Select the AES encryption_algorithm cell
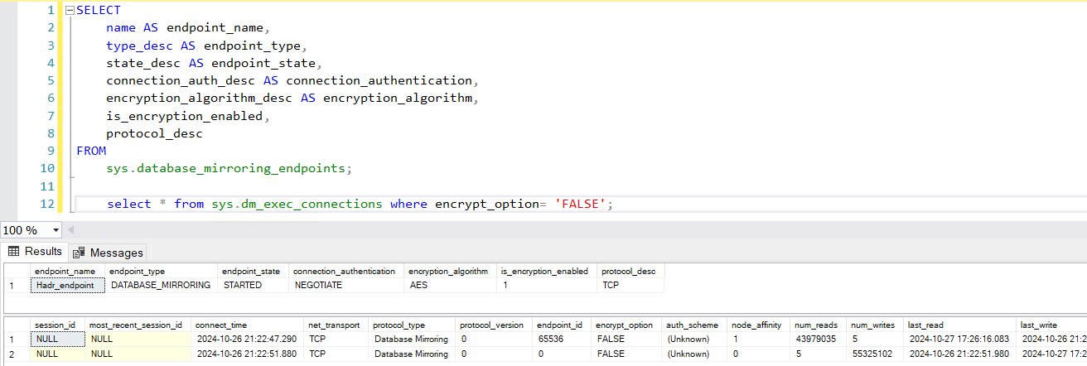Viewport: 1087px width, 366px height. point(451,285)
